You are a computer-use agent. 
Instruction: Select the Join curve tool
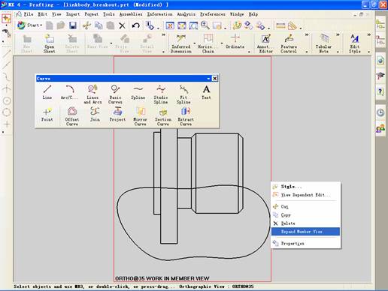point(95,115)
